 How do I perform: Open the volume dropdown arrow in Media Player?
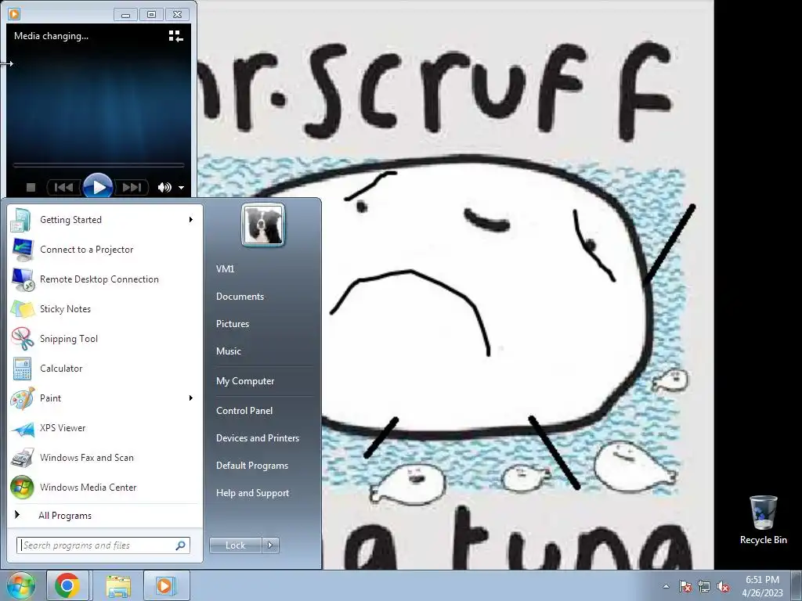point(181,188)
